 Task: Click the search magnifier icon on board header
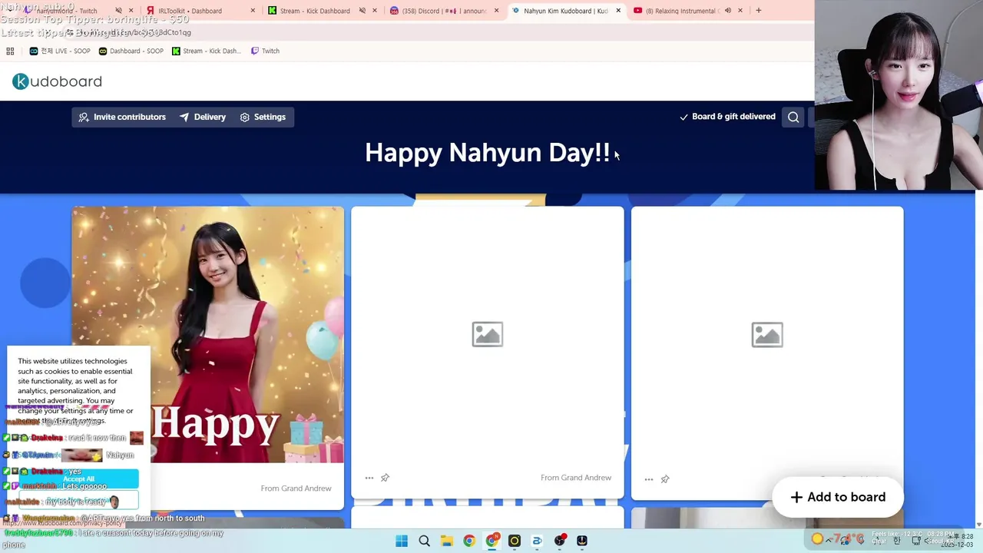793,117
